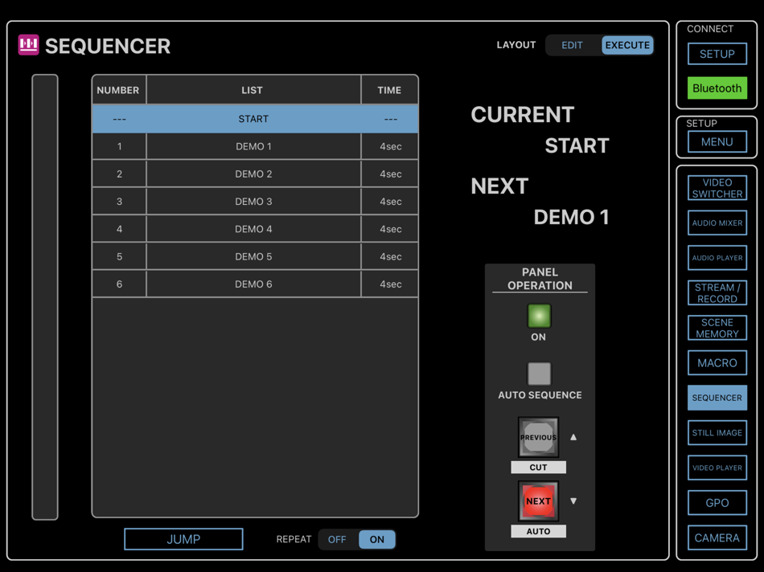Hit the gray PREVIOUS panel button

[538, 437]
